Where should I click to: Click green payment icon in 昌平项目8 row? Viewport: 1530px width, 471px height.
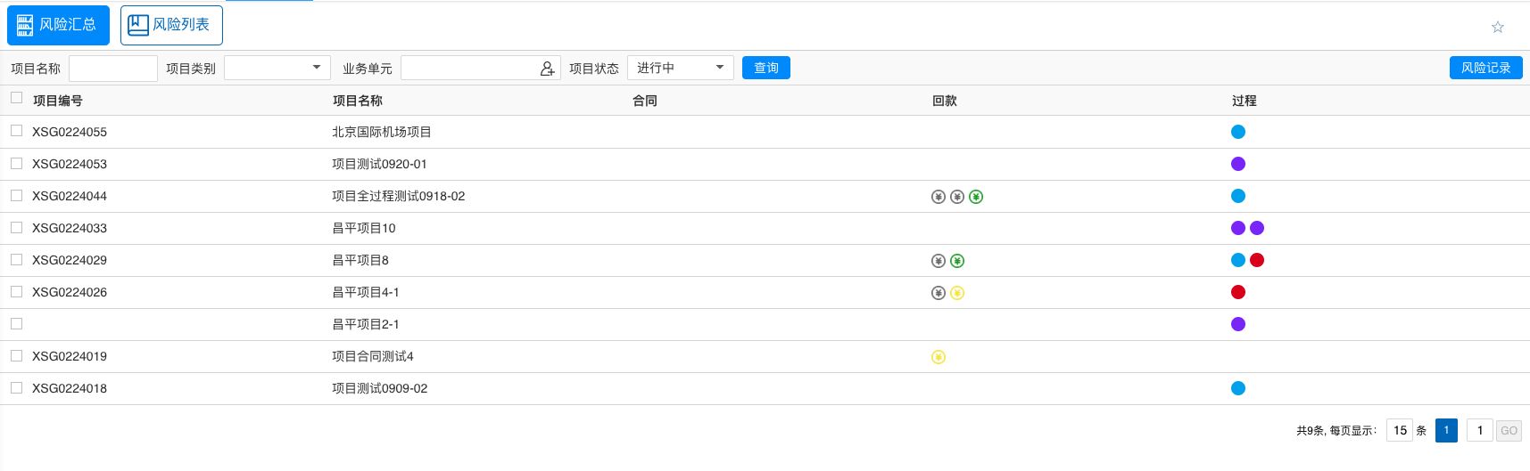pos(957,261)
